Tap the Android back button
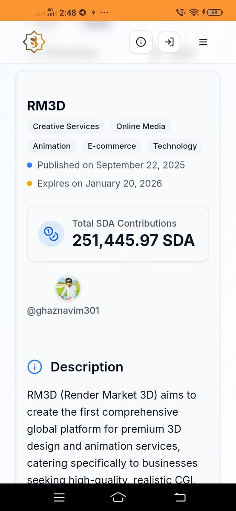This screenshot has width=236, height=511. pyautogui.click(x=180, y=497)
